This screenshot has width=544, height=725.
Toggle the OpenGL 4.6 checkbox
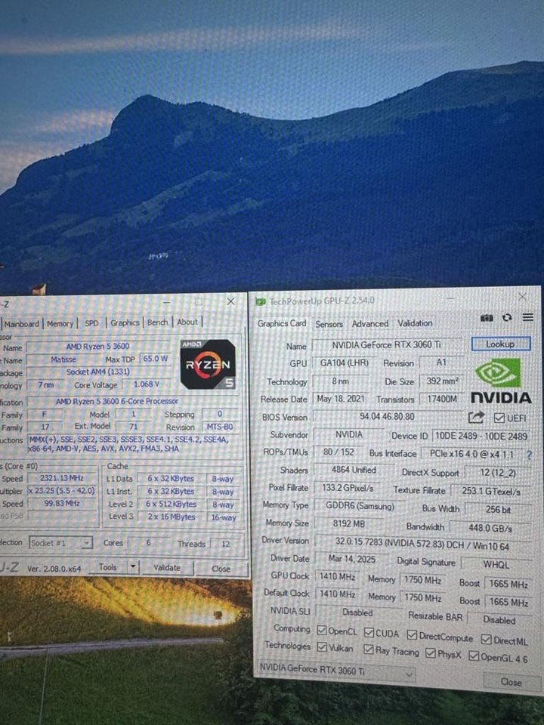(x=474, y=656)
